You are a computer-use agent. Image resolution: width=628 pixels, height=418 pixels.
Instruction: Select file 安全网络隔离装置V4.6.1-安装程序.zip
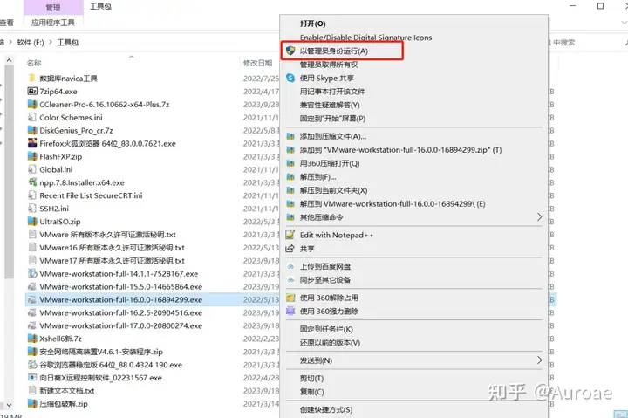101,352
